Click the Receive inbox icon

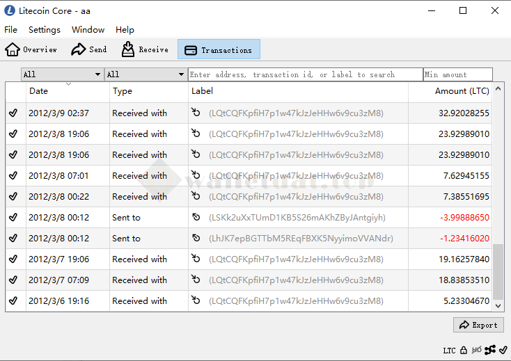[x=128, y=49]
